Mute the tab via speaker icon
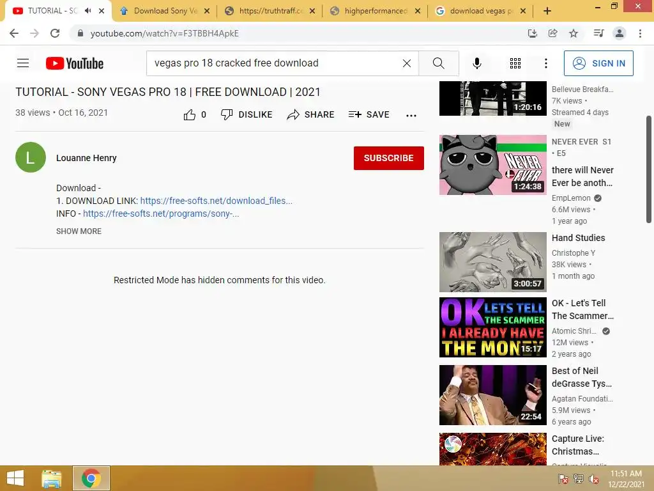 [88, 11]
